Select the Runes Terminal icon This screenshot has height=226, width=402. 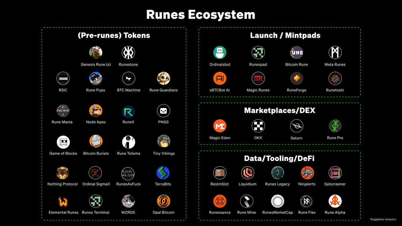[x=96, y=201]
